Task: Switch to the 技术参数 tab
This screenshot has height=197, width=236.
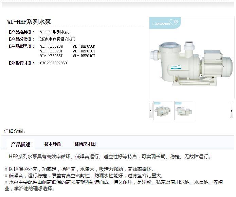Action: pyautogui.click(x=53, y=144)
